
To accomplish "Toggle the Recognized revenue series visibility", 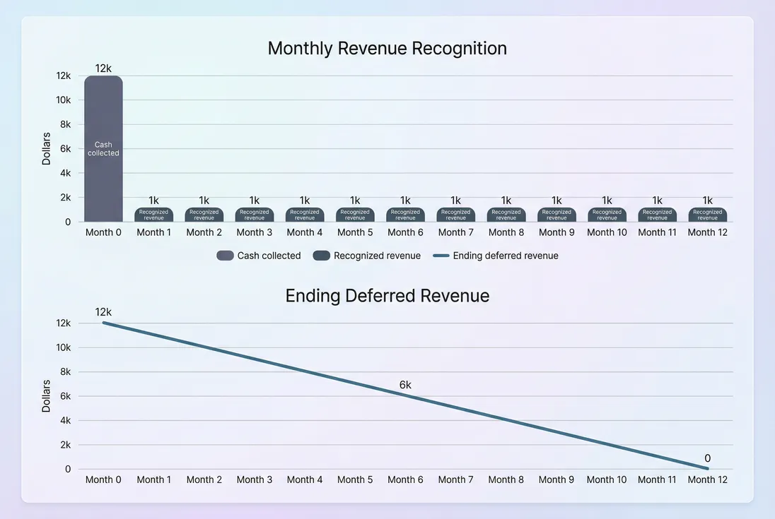I will click(x=366, y=255).
